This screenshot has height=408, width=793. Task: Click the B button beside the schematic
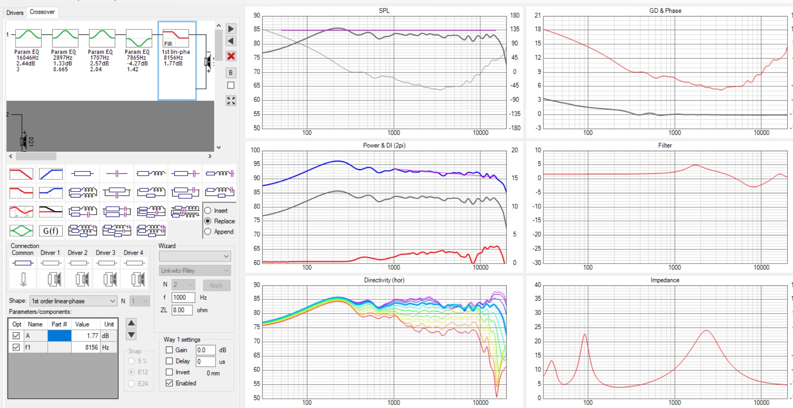pyautogui.click(x=231, y=73)
